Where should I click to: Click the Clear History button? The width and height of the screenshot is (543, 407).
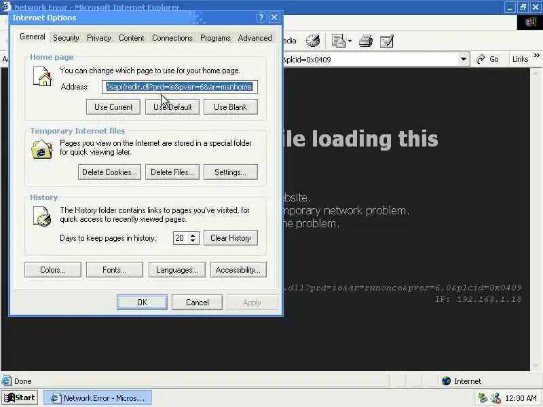(231, 238)
